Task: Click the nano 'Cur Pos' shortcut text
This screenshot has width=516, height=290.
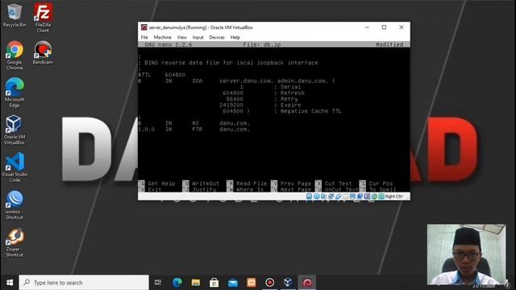Action: (x=381, y=184)
